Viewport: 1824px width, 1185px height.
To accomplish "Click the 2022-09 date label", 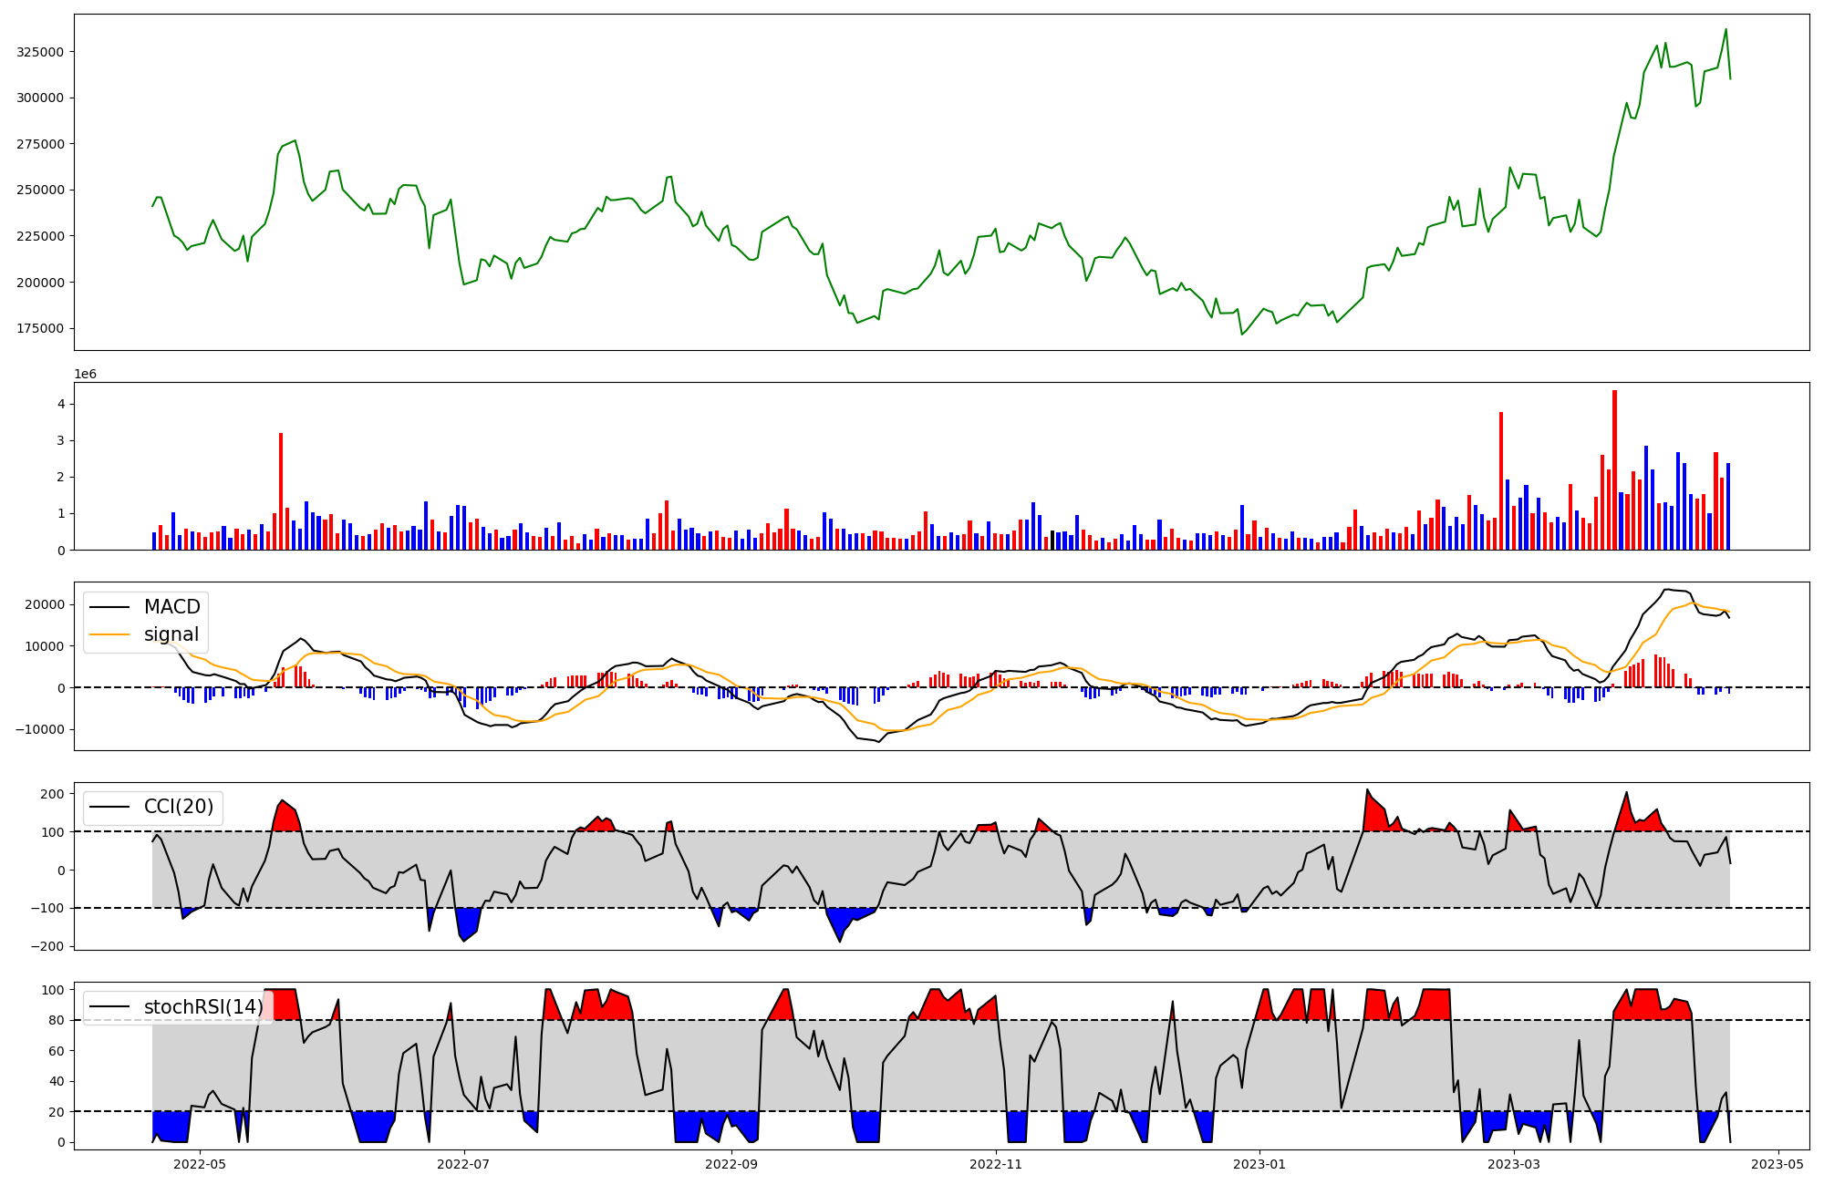I will click(x=731, y=1164).
